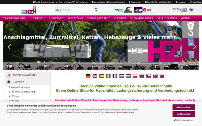The height and width of the screenshot is (126, 202).
Task: Click the GLS Express shipping logo
Action: pyautogui.click(x=138, y=10)
